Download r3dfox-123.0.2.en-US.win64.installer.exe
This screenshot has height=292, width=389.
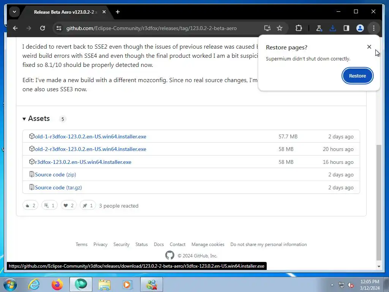click(83, 162)
